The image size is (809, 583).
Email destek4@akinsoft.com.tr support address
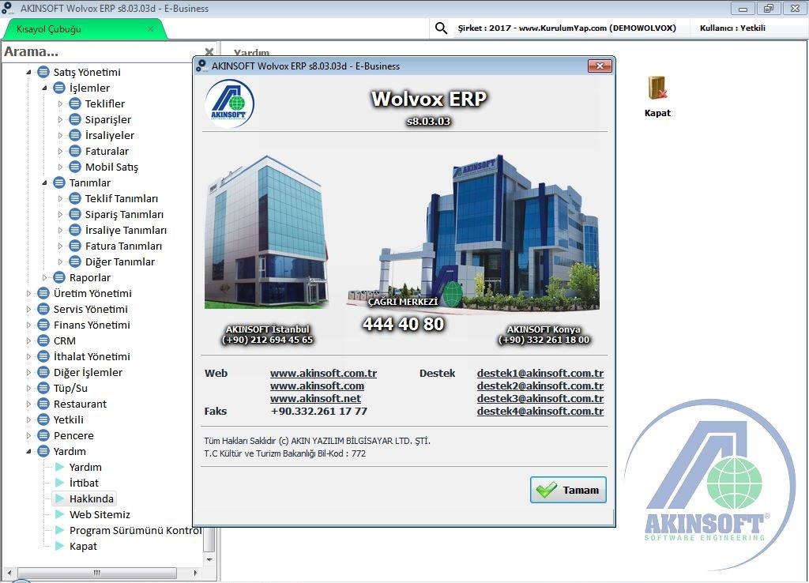540,412
